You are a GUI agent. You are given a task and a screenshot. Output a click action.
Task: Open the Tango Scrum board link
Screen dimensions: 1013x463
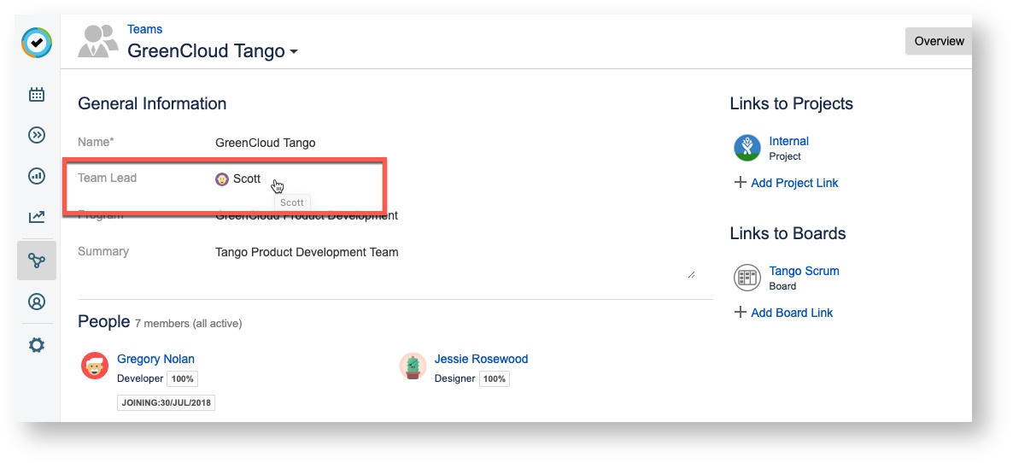804,271
